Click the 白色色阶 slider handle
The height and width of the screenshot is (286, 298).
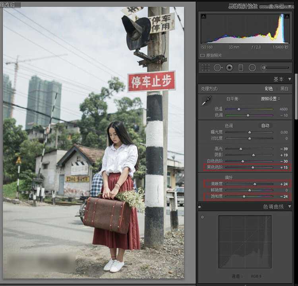[x=243, y=161]
